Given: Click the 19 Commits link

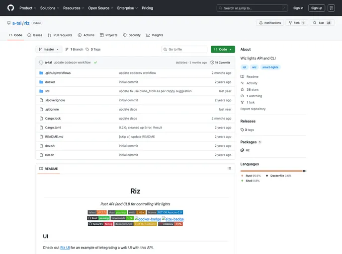Looking at the screenshot, I should pos(220,63).
